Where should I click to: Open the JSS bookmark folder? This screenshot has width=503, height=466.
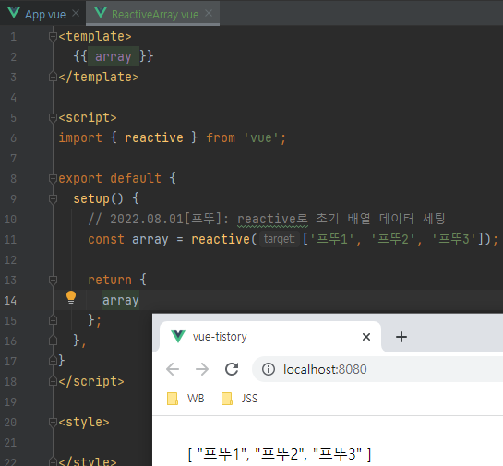pos(240,399)
